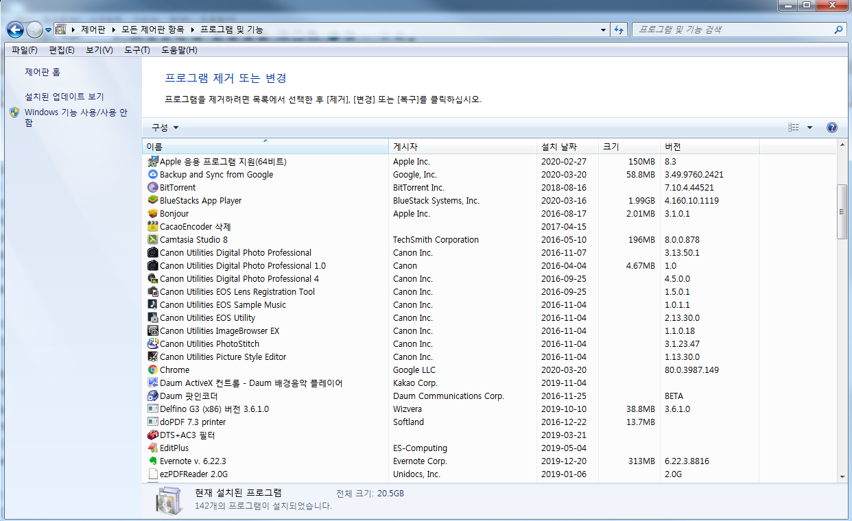This screenshot has width=852, height=521.
Task: Open the 보기(V) menu
Action: click(99, 50)
